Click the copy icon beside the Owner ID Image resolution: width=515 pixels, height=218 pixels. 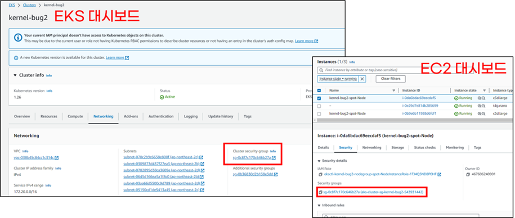[468, 174]
